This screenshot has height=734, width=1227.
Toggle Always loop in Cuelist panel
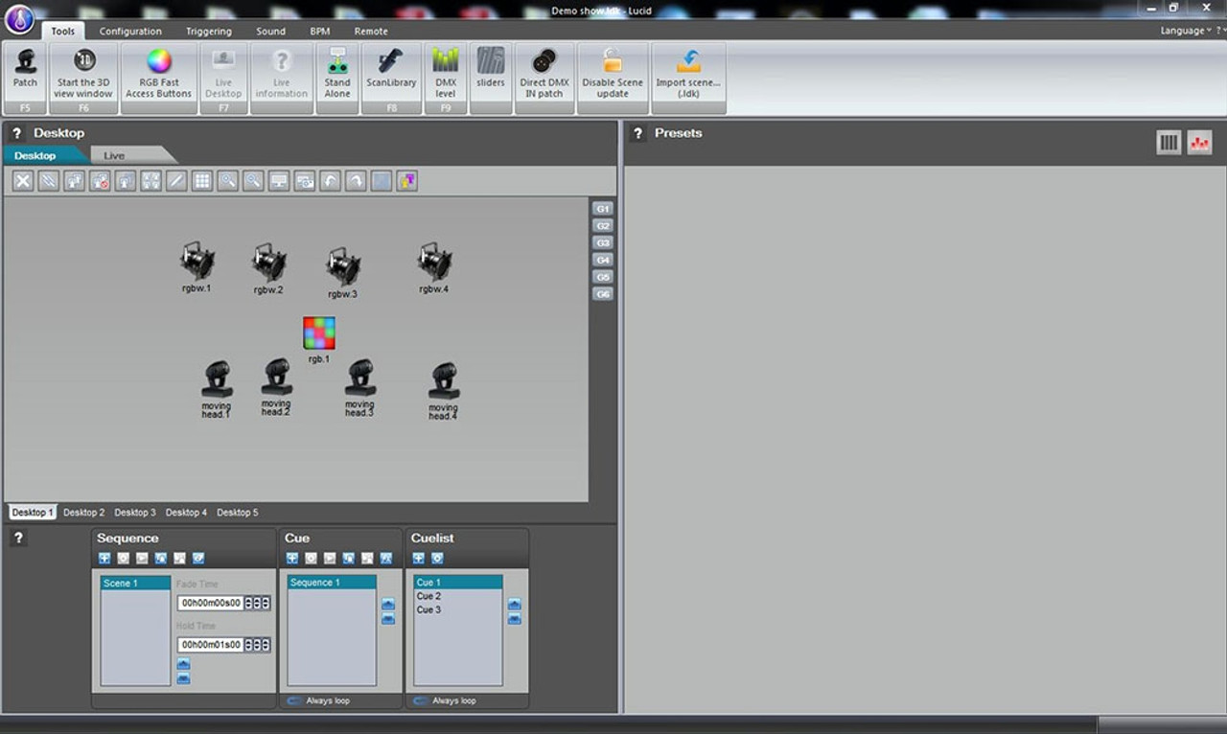pos(444,700)
